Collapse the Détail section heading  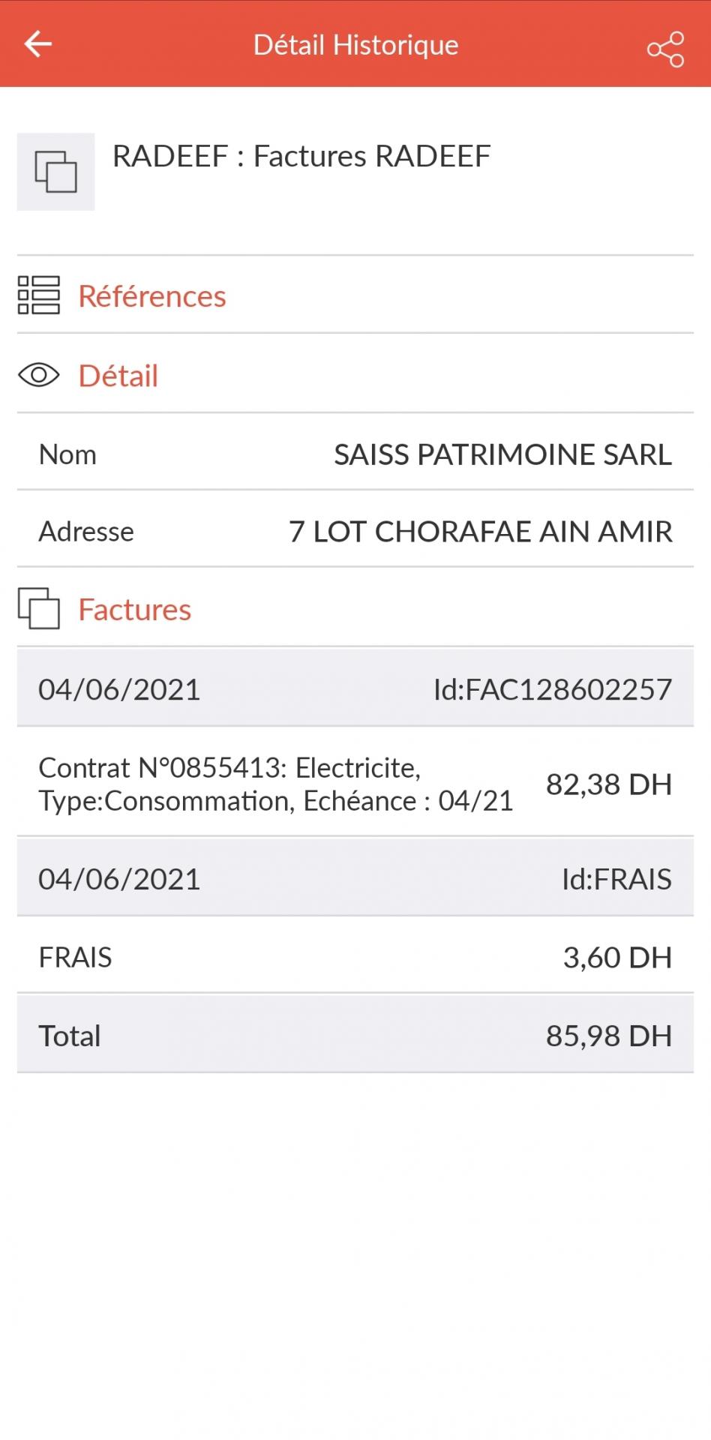(118, 376)
